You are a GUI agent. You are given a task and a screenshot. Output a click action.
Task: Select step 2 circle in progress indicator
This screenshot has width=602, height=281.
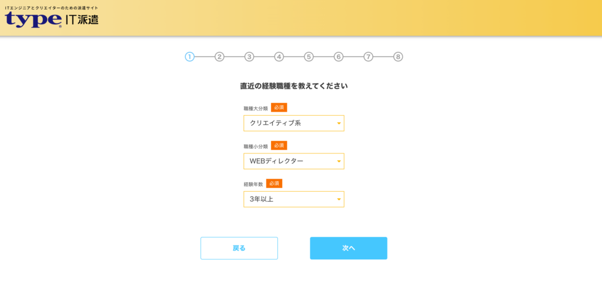[219, 57]
